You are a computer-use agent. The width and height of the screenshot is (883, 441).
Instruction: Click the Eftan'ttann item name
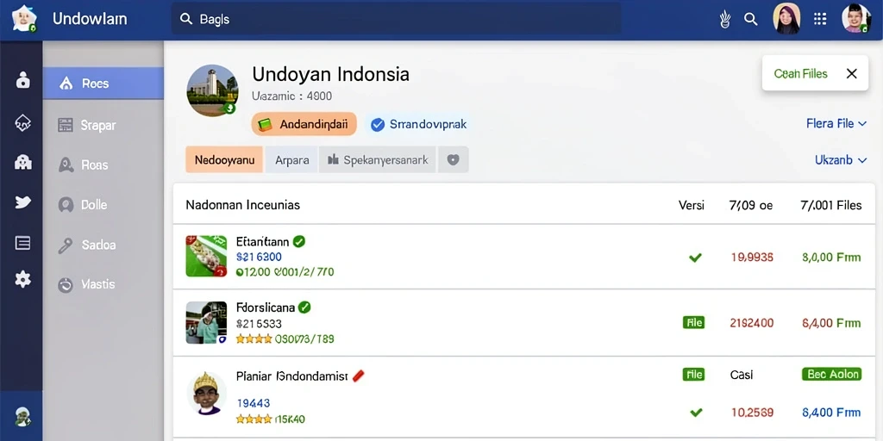click(x=262, y=242)
